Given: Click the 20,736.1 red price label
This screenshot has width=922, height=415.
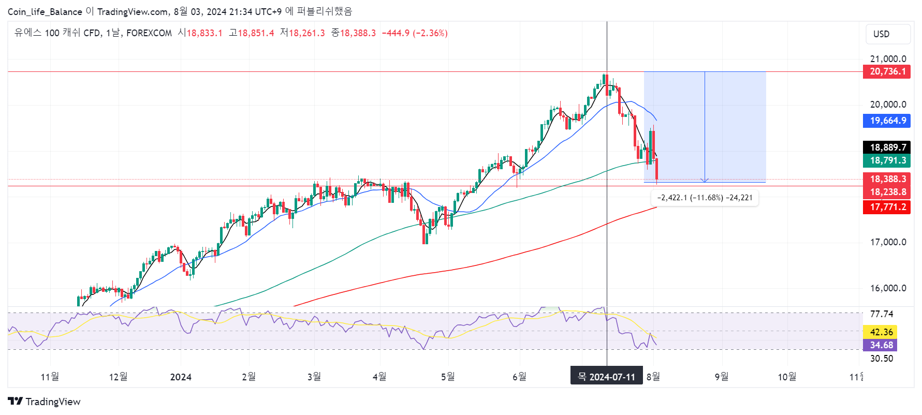Looking at the screenshot, I should [x=887, y=71].
